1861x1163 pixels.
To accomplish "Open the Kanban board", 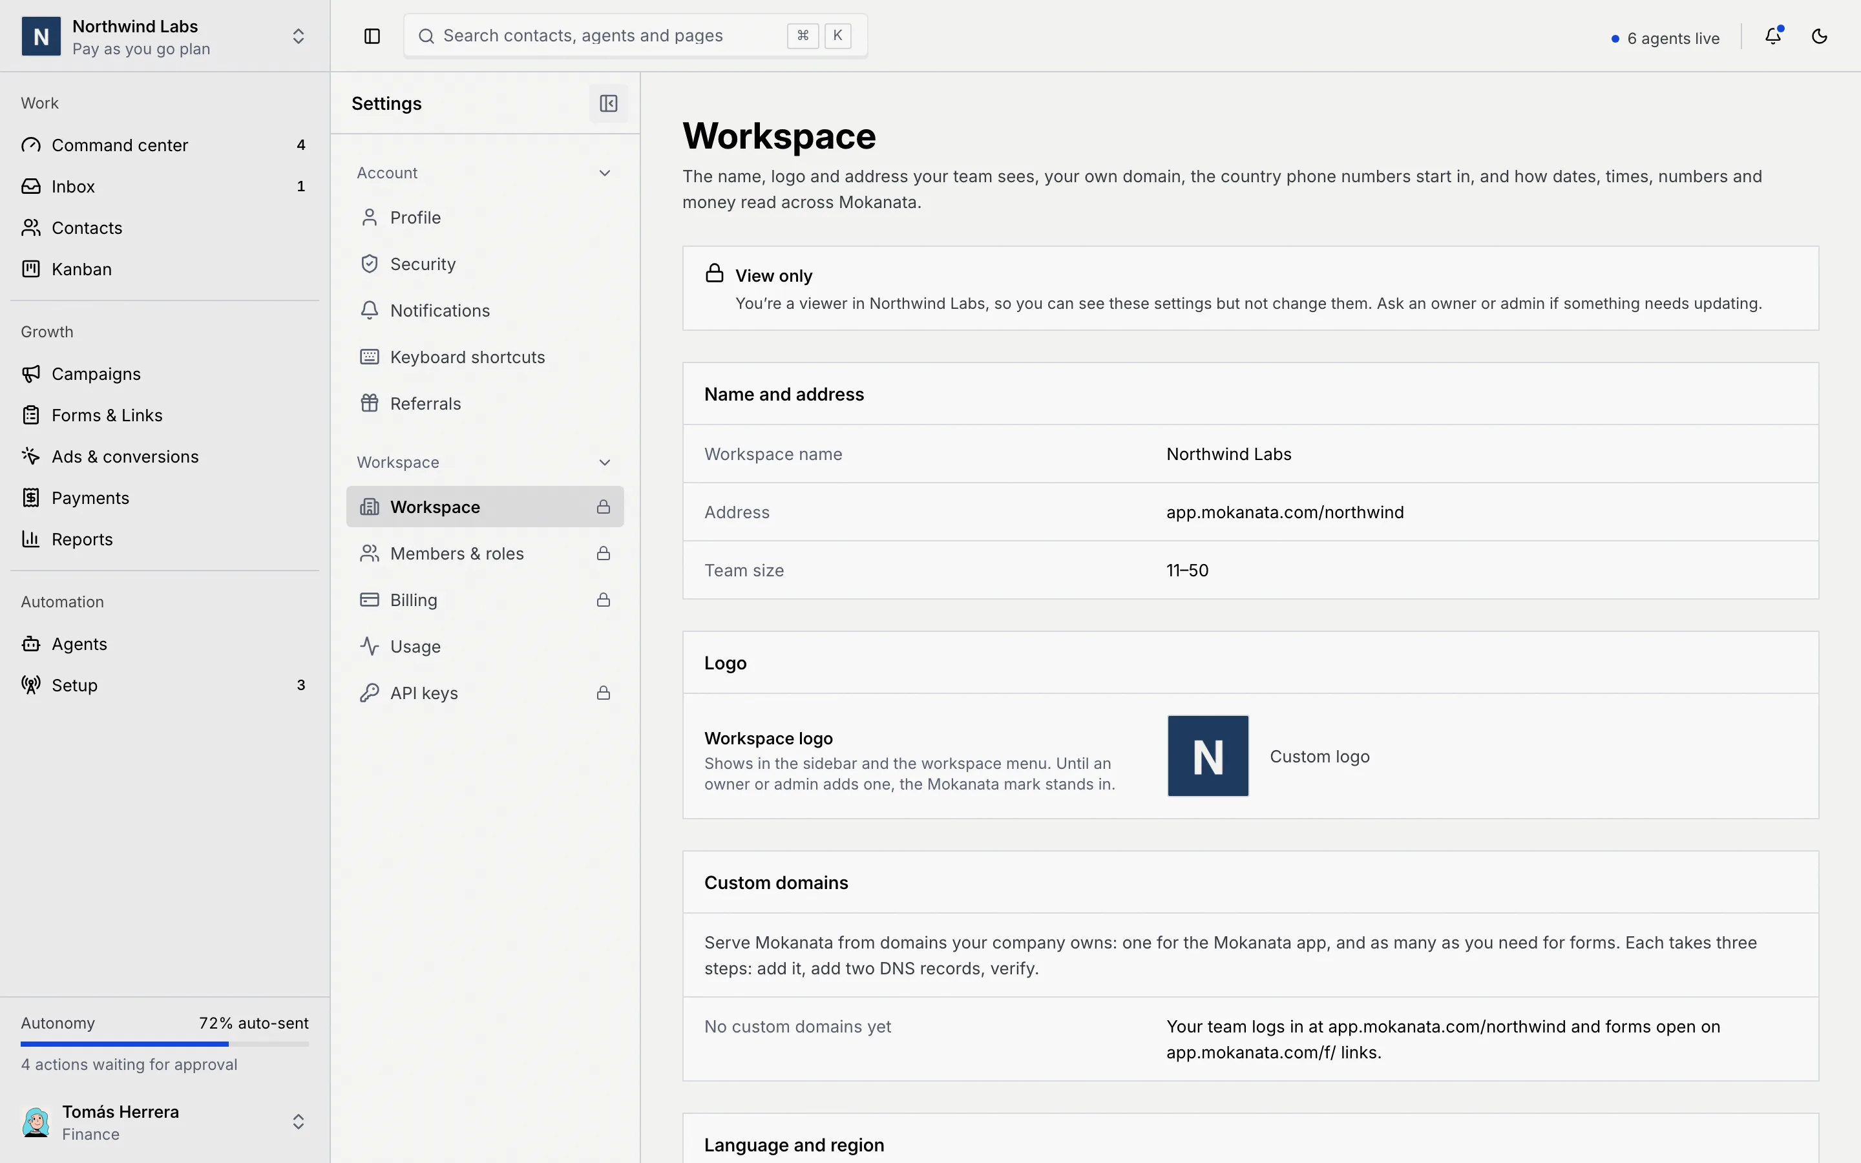I will [165, 269].
